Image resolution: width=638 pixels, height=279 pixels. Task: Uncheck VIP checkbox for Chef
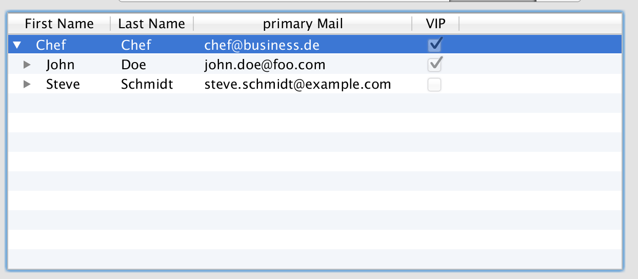tap(435, 45)
